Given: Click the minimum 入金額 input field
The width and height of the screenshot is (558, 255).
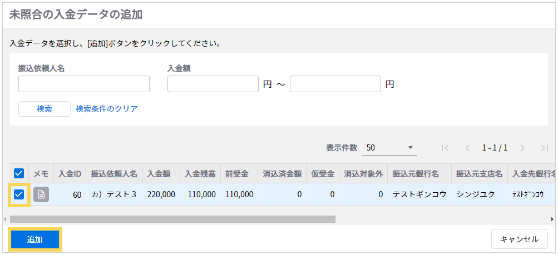Looking at the screenshot, I should 213,84.
